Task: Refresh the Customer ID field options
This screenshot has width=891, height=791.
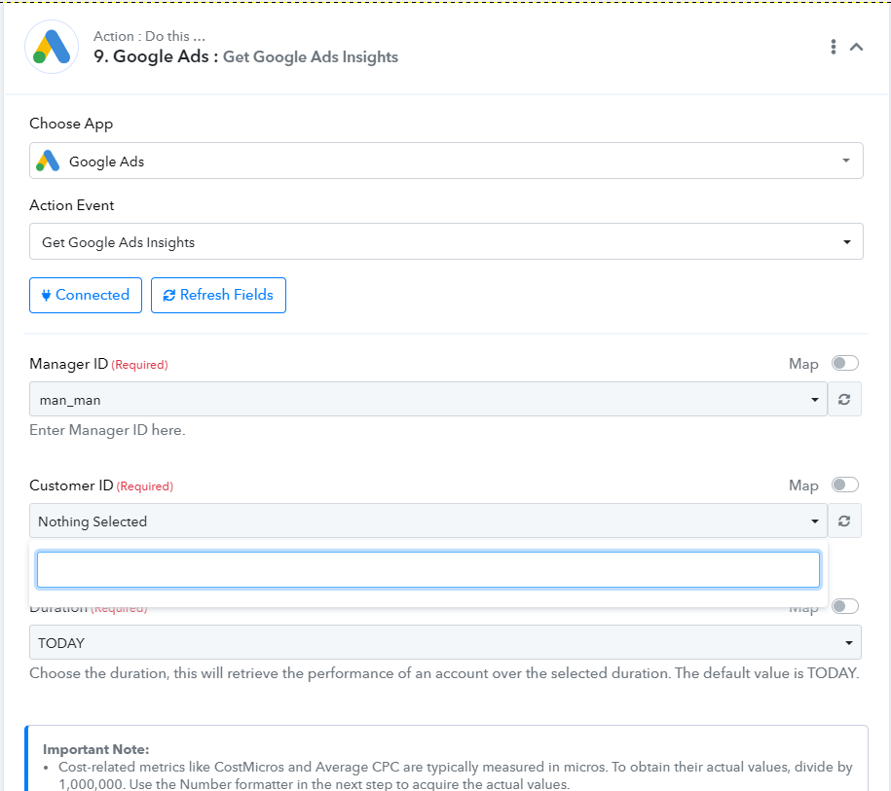Action: (x=844, y=521)
